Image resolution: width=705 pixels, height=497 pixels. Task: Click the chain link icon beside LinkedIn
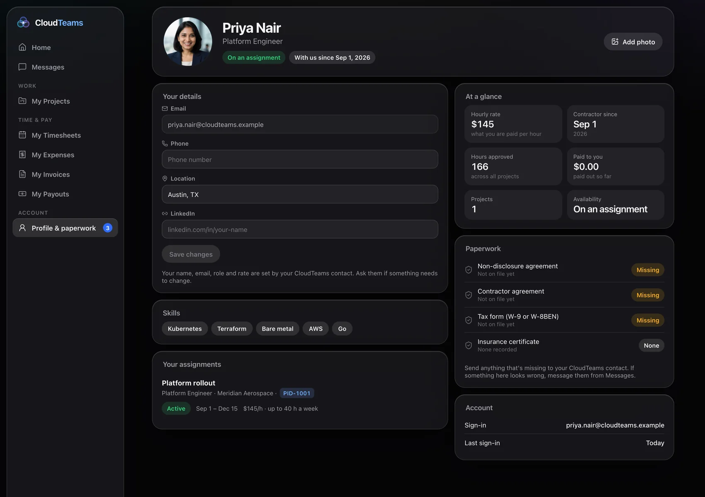coord(165,213)
